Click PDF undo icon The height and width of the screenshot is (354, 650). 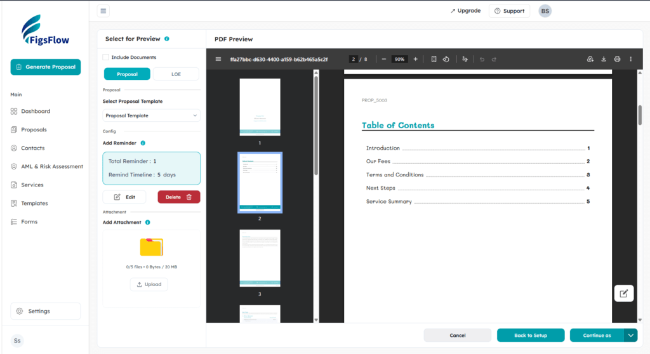pyautogui.click(x=482, y=59)
